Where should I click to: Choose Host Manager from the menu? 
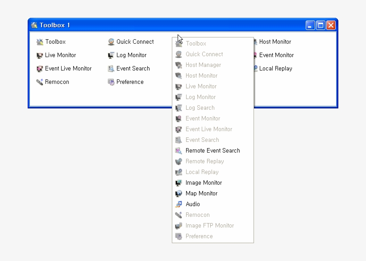click(x=203, y=65)
